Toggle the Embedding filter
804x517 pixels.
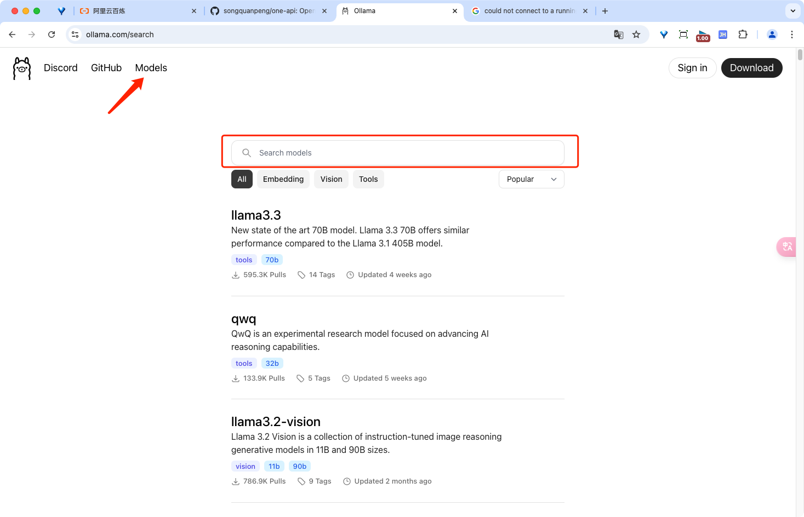(283, 179)
